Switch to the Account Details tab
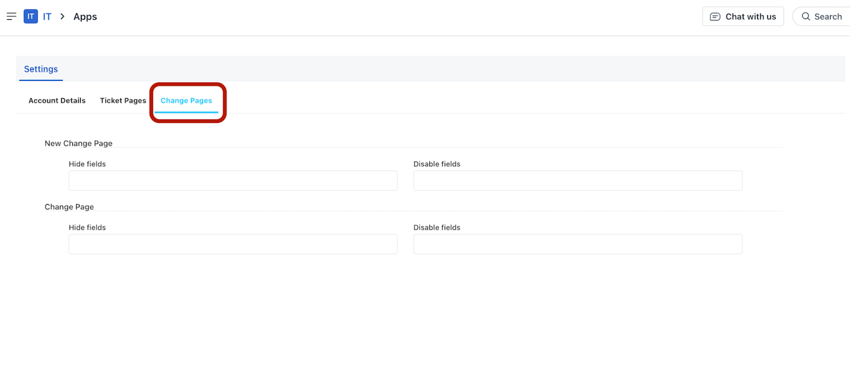850x389 pixels. click(x=57, y=100)
